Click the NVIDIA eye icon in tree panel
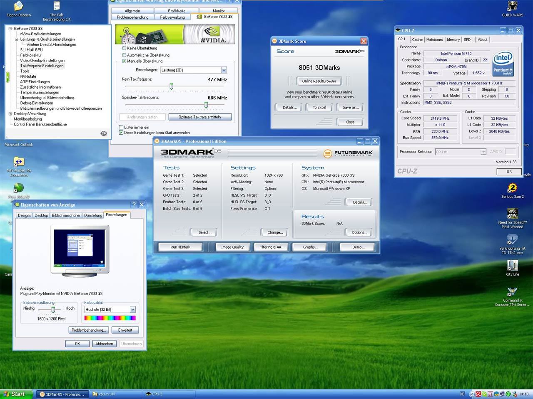Viewport: 533px width, 399px height. 104,133
